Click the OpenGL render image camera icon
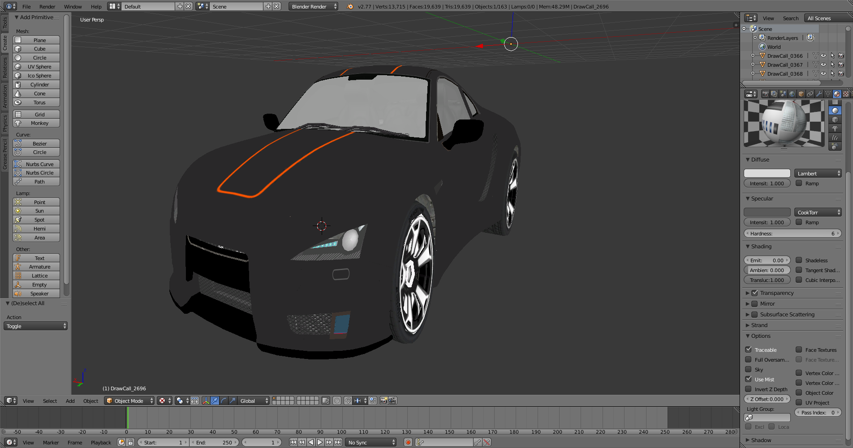 coord(384,401)
